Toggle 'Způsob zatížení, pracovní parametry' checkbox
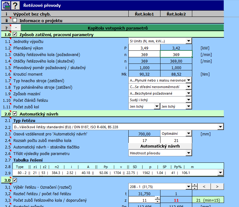The height and width of the screenshot is (207, 239). 15,34
